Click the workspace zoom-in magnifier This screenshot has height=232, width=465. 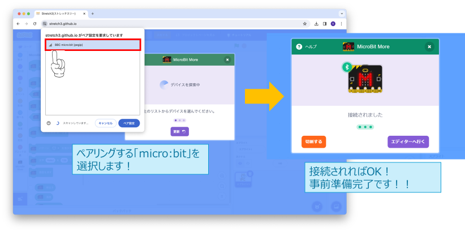tap(222, 176)
